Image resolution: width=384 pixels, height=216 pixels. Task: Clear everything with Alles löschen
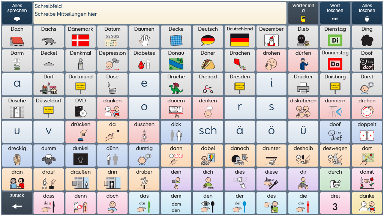[367, 13]
